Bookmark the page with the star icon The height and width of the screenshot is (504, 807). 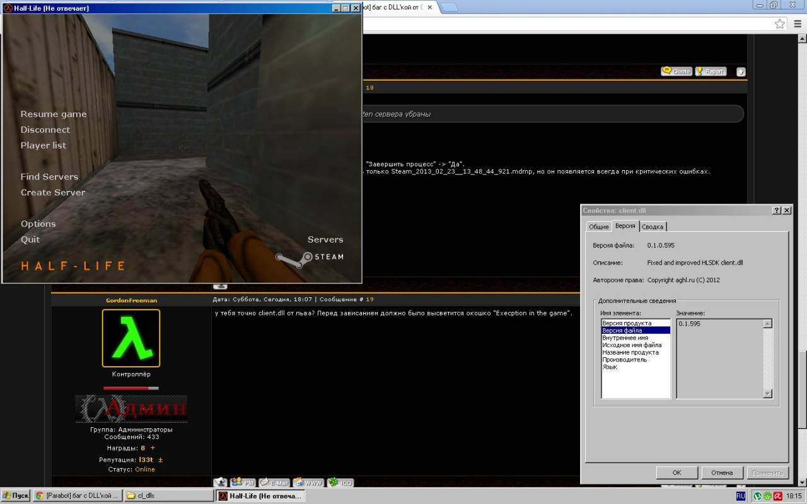(780, 24)
